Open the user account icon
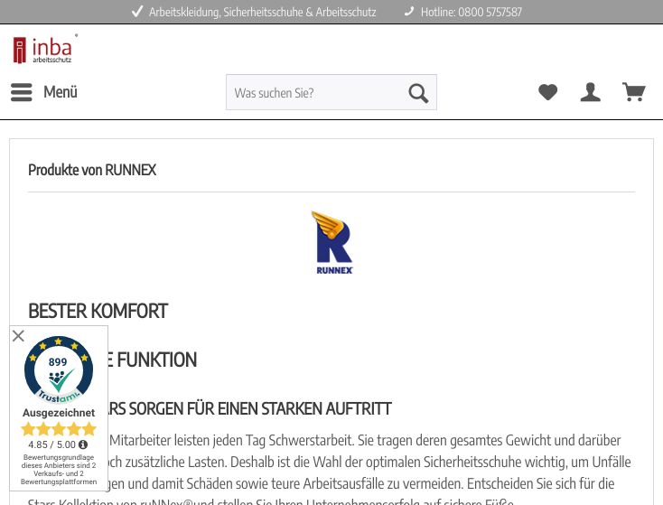 tap(590, 92)
